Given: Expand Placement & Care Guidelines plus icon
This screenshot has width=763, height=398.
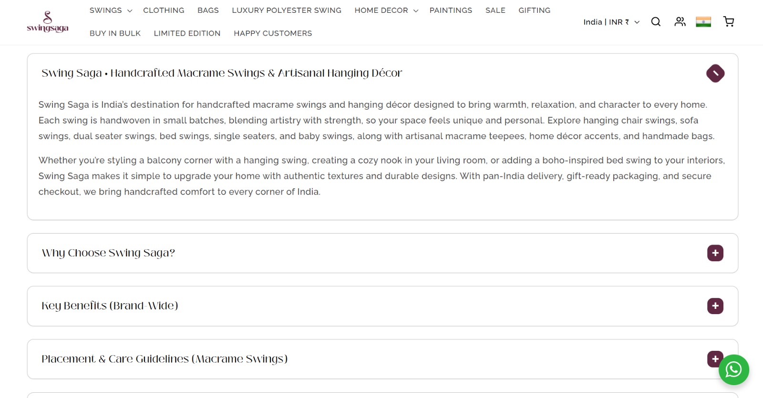Looking at the screenshot, I should [x=714, y=359].
